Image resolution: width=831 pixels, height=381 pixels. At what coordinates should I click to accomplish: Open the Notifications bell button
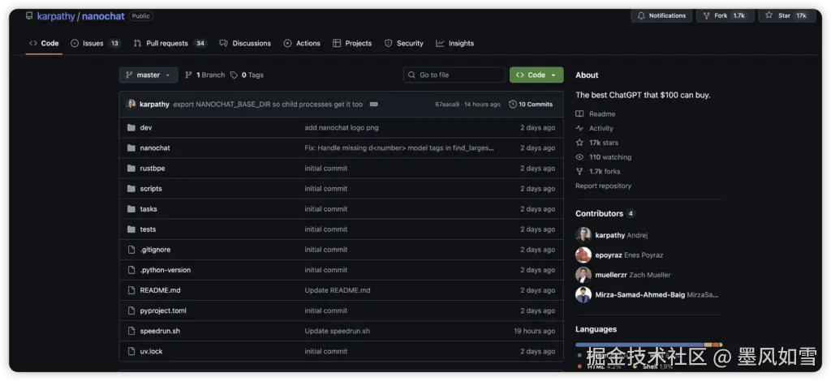point(661,15)
